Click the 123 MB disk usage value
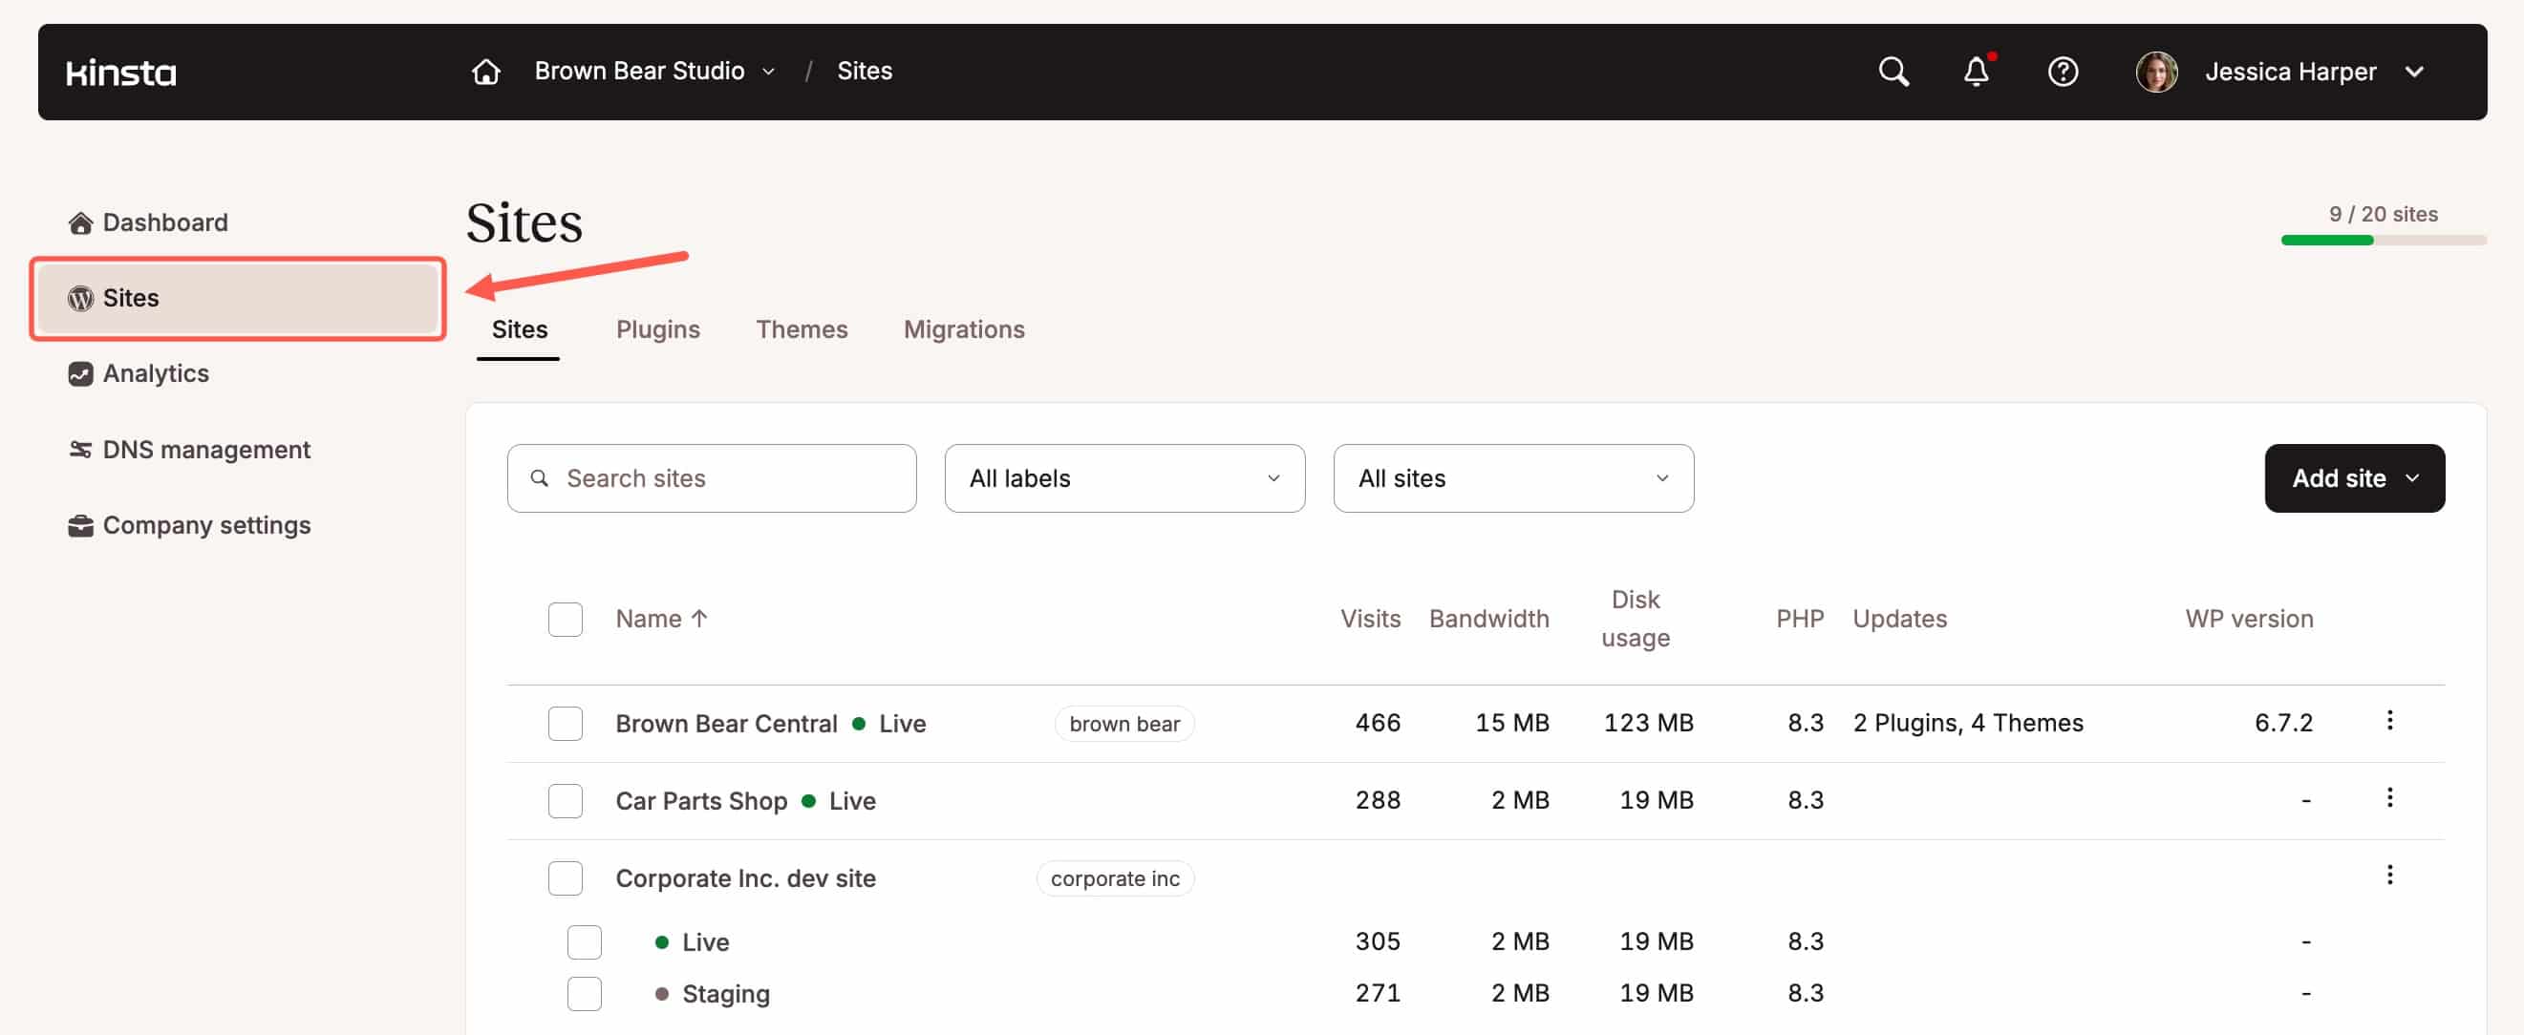2524x1035 pixels. 1648,723
